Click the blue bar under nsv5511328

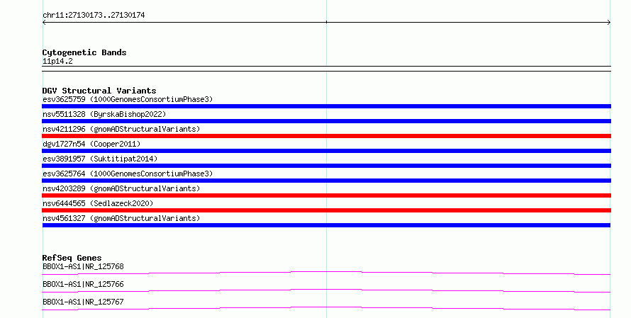click(326, 121)
